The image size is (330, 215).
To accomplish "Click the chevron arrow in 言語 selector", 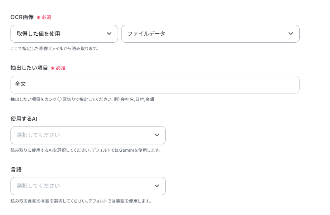I will (x=157, y=186).
